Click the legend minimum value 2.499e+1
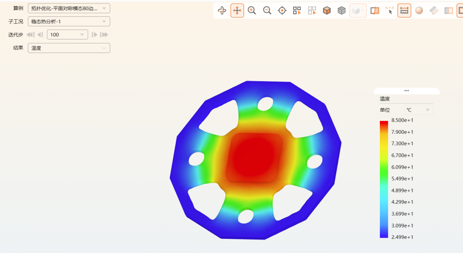The width and height of the screenshot is (463, 253). pos(402,237)
